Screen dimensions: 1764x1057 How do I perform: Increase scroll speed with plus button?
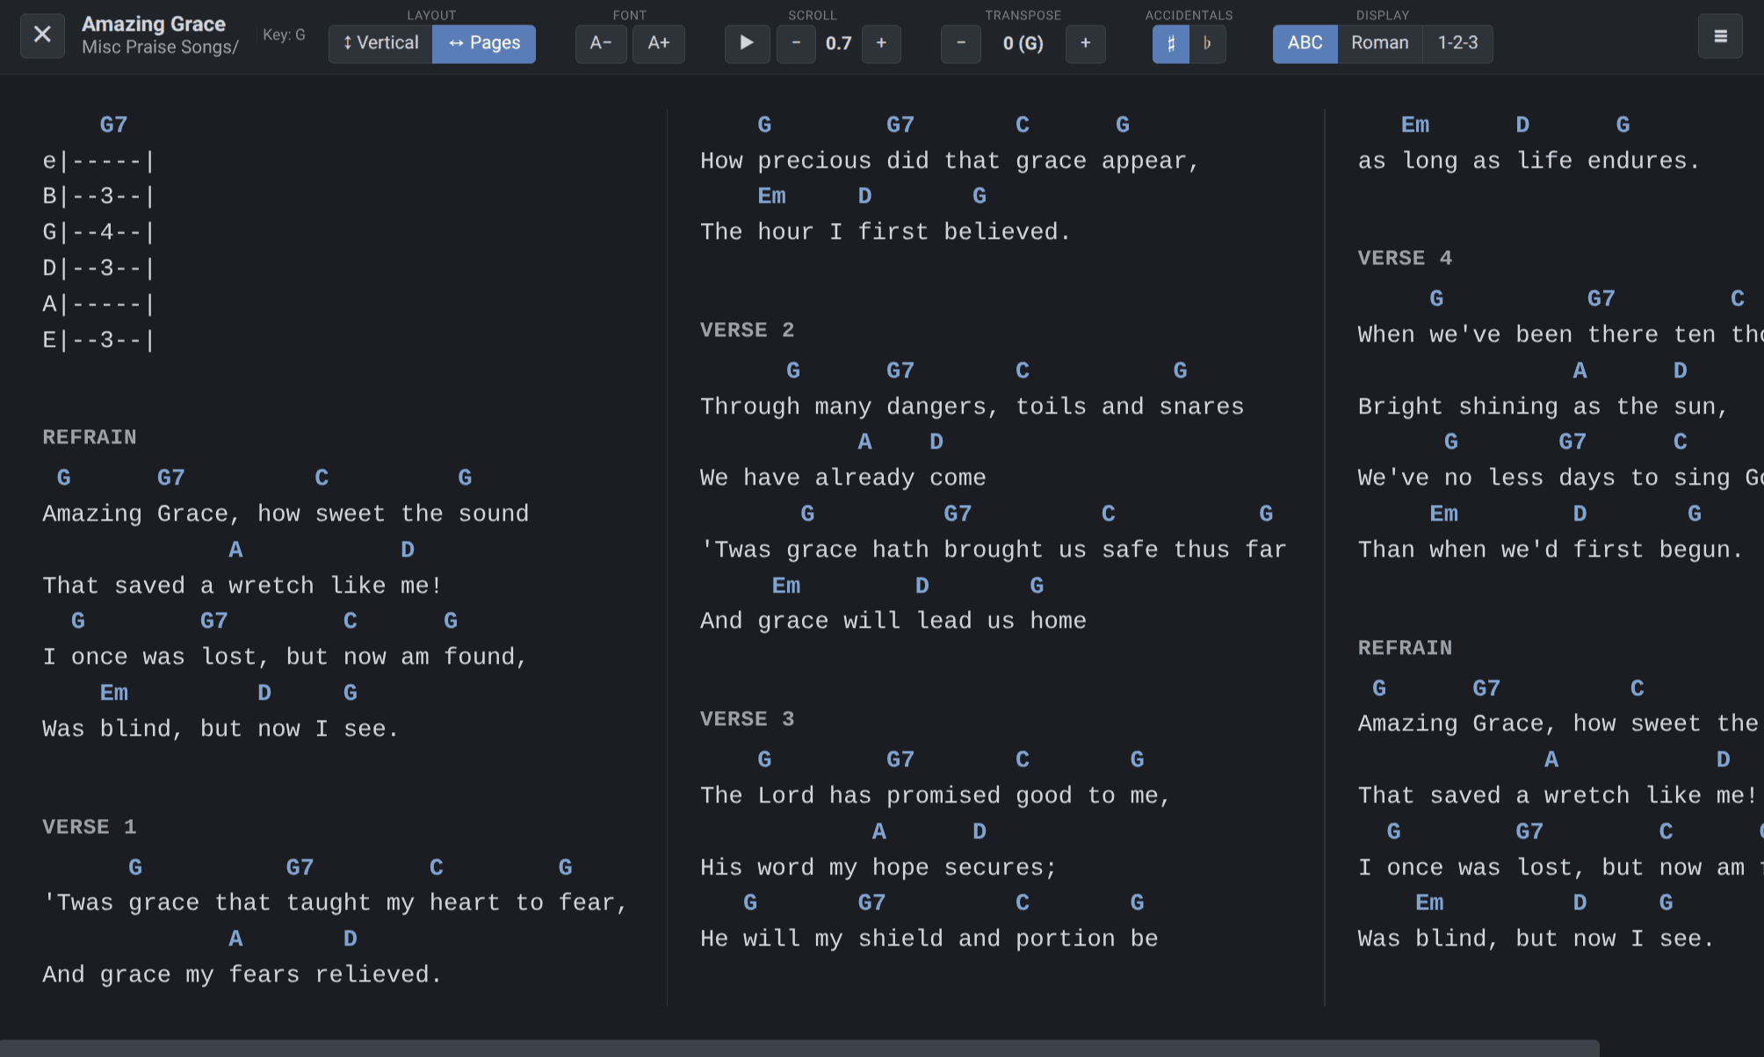click(x=881, y=43)
